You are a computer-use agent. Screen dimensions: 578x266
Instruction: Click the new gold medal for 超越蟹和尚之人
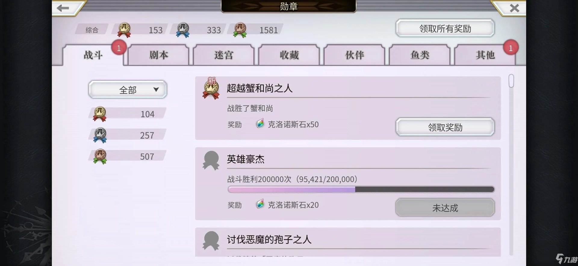(211, 89)
